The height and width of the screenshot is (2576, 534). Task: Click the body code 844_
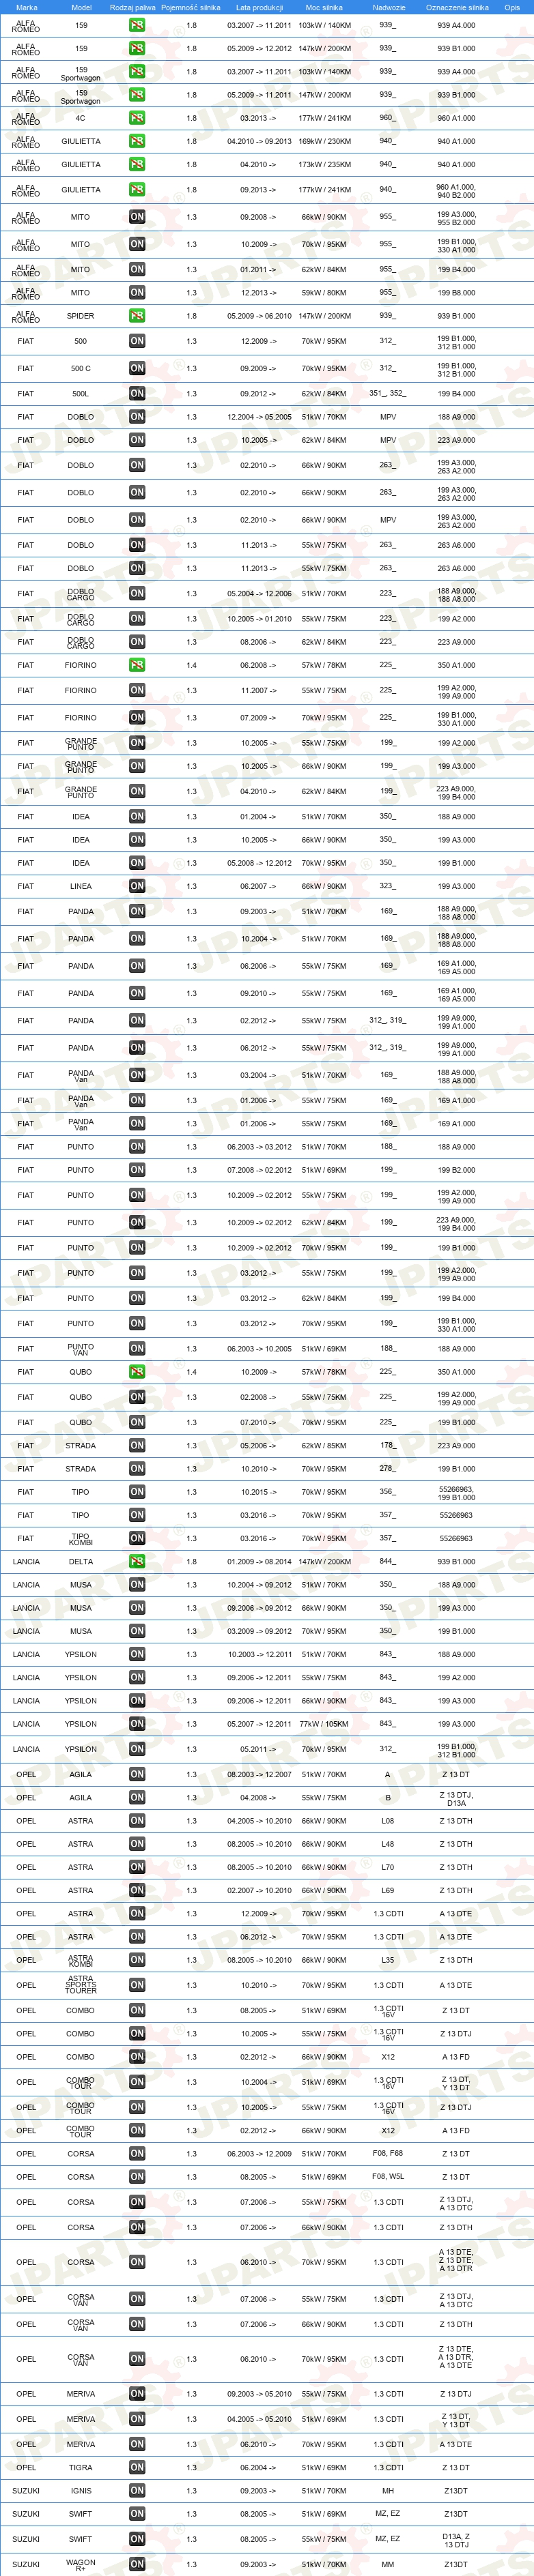click(x=388, y=1561)
